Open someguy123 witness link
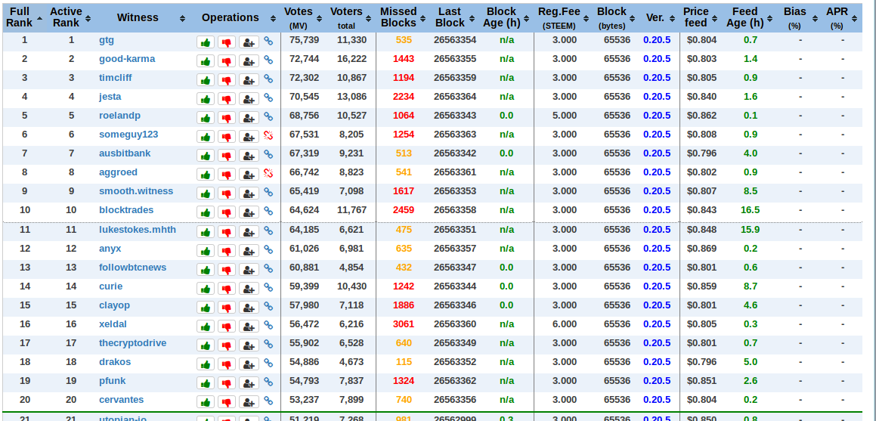This screenshot has height=421, width=876. [128, 135]
